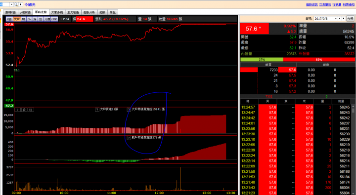Toggle the 訂 chart button

click(41, 19)
